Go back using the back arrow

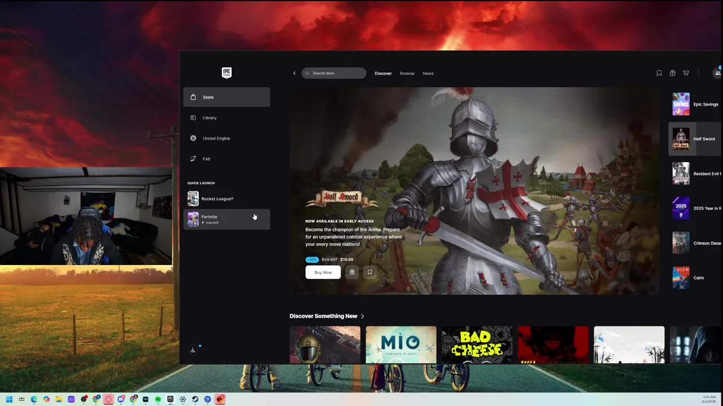294,73
